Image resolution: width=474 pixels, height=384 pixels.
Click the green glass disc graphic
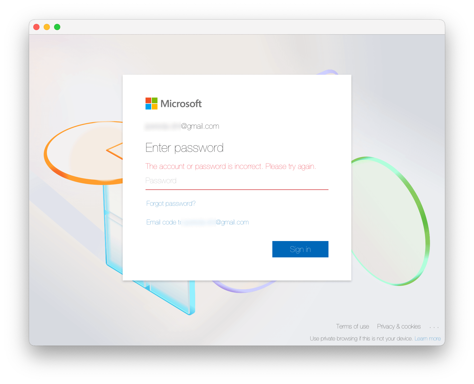click(x=390, y=221)
